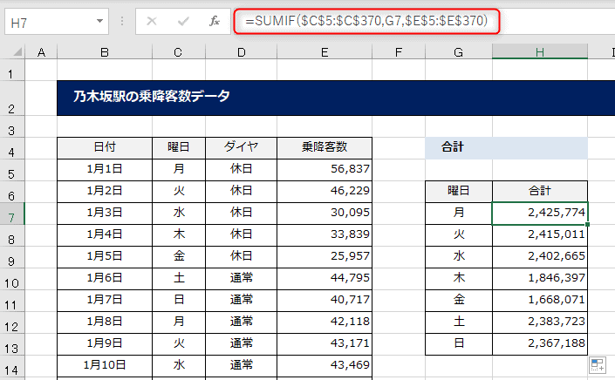The width and height of the screenshot is (615, 380).
Task: Open the AutoFill Options icon below the table
Action: [598, 365]
